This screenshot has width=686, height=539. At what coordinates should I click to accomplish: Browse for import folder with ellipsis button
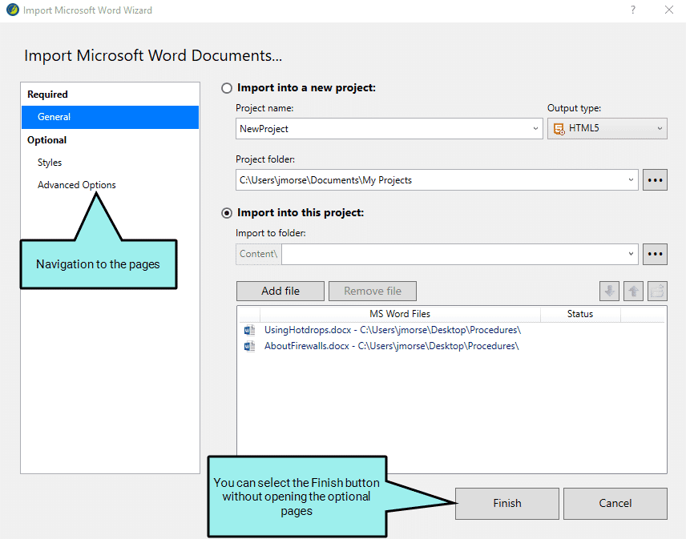tap(655, 254)
